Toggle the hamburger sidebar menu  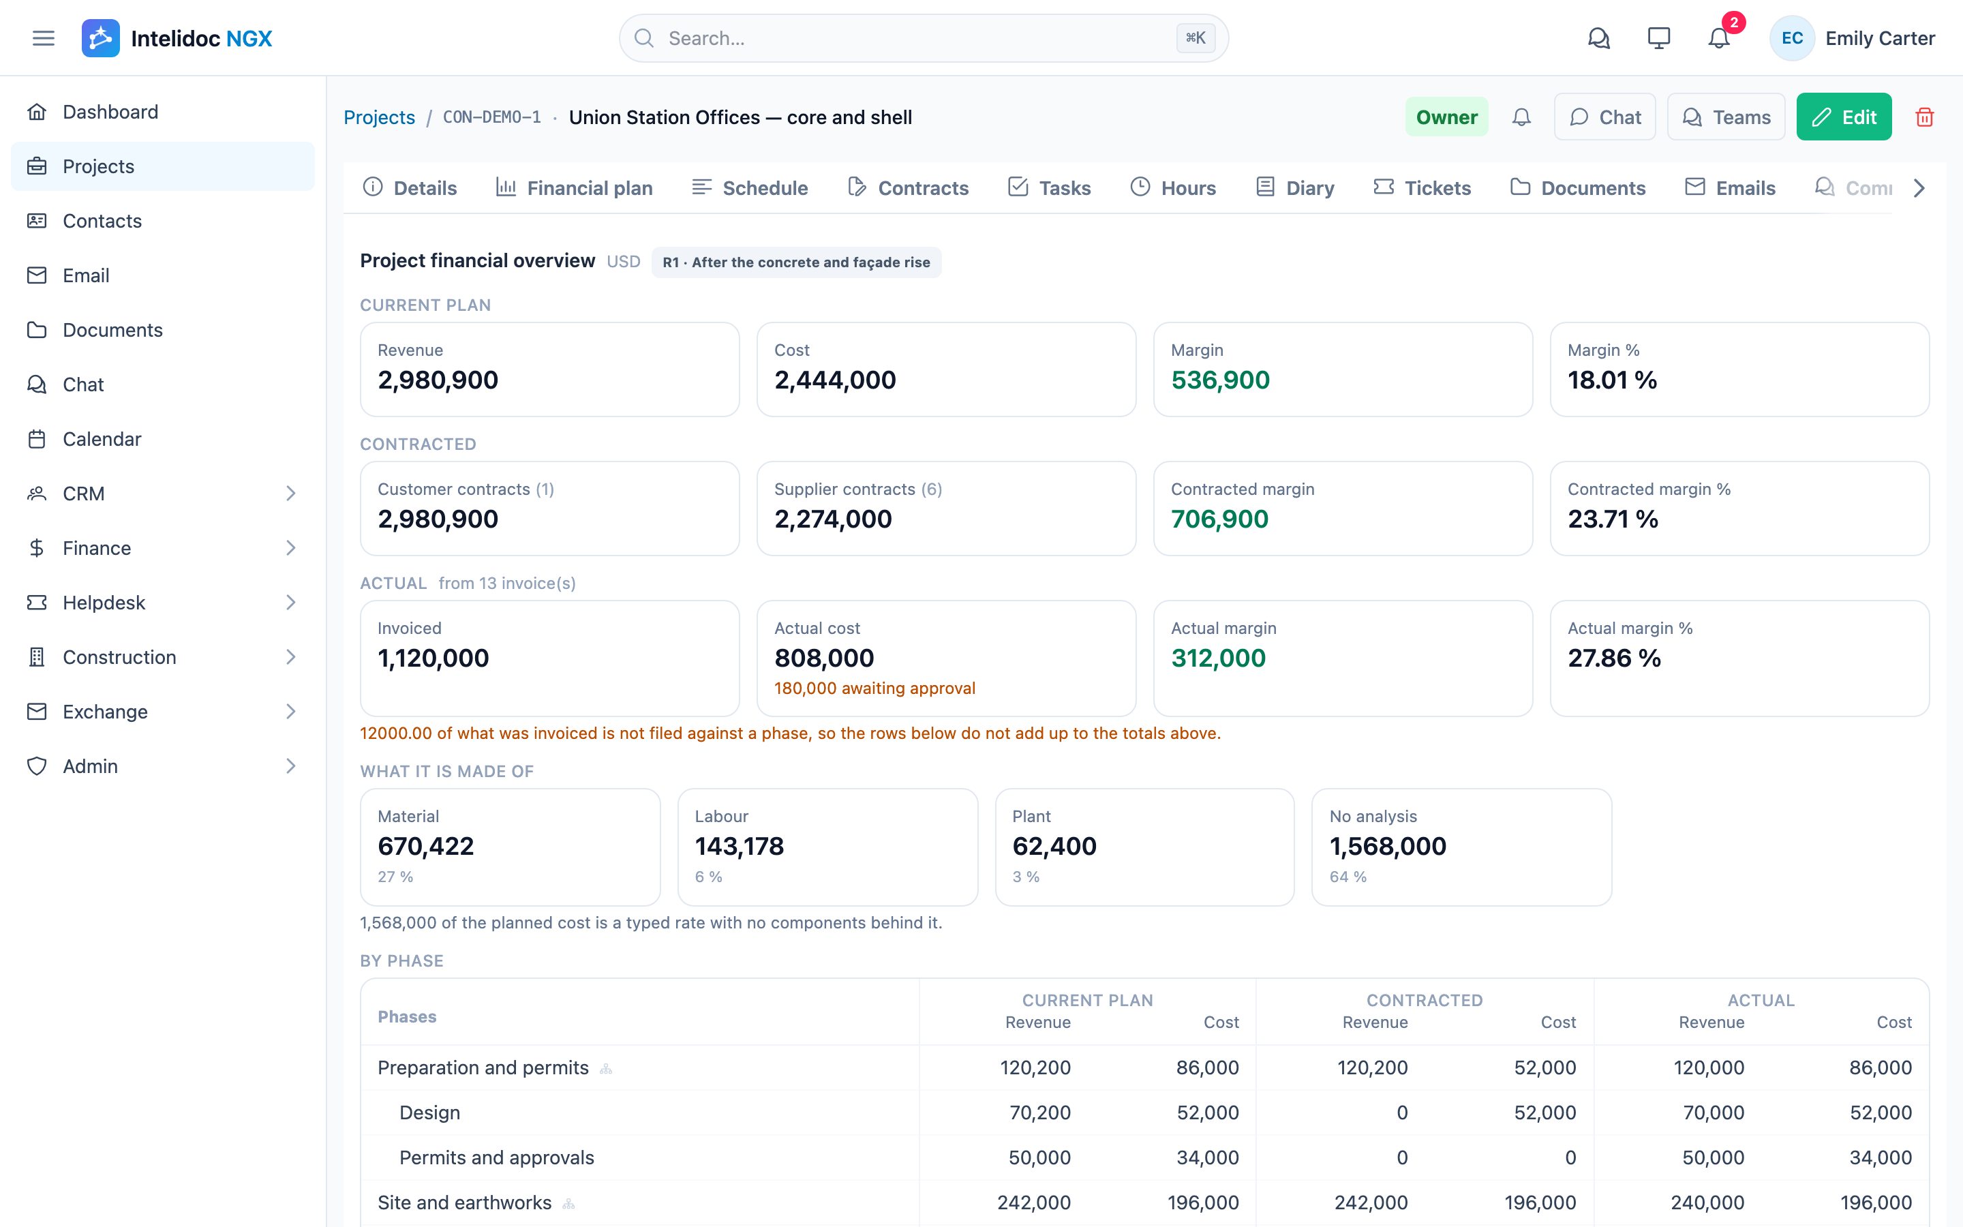pyautogui.click(x=44, y=38)
